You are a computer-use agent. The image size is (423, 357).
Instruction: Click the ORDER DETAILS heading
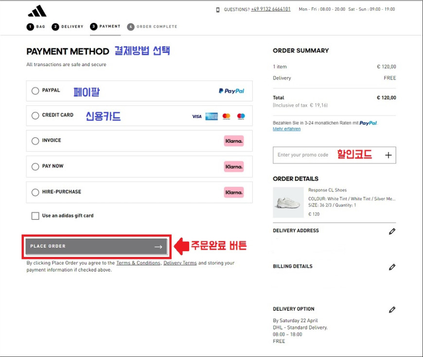pyautogui.click(x=296, y=179)
